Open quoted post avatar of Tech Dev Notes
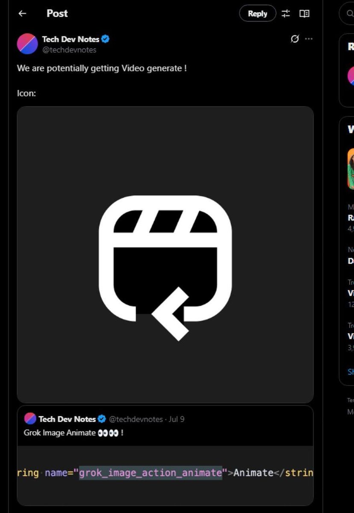 click(x=30, y=419)
